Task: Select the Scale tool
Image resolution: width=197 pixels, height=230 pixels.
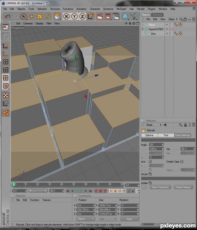Action: (x=40, y=16)
